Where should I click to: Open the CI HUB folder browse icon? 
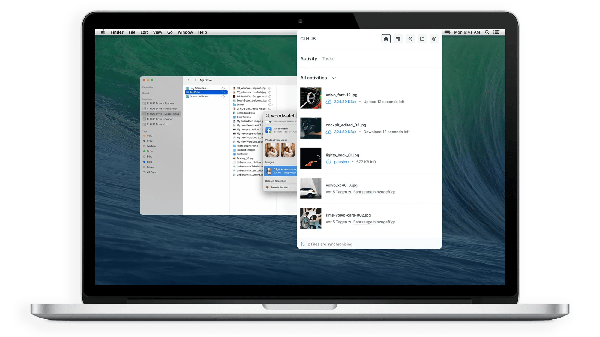pyautogui.click(x=422, y=39)
